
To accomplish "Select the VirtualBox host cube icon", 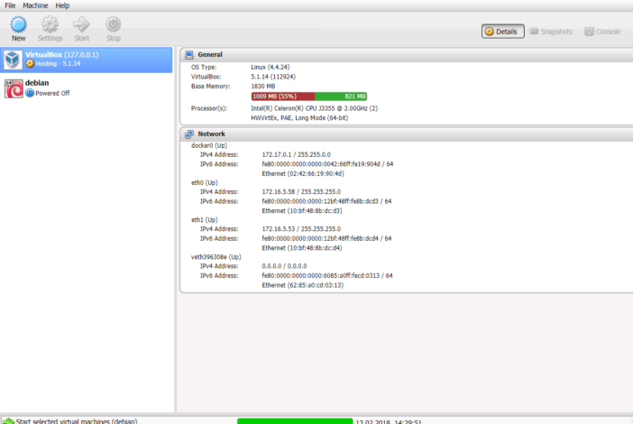I will click(x=13, y=60).
